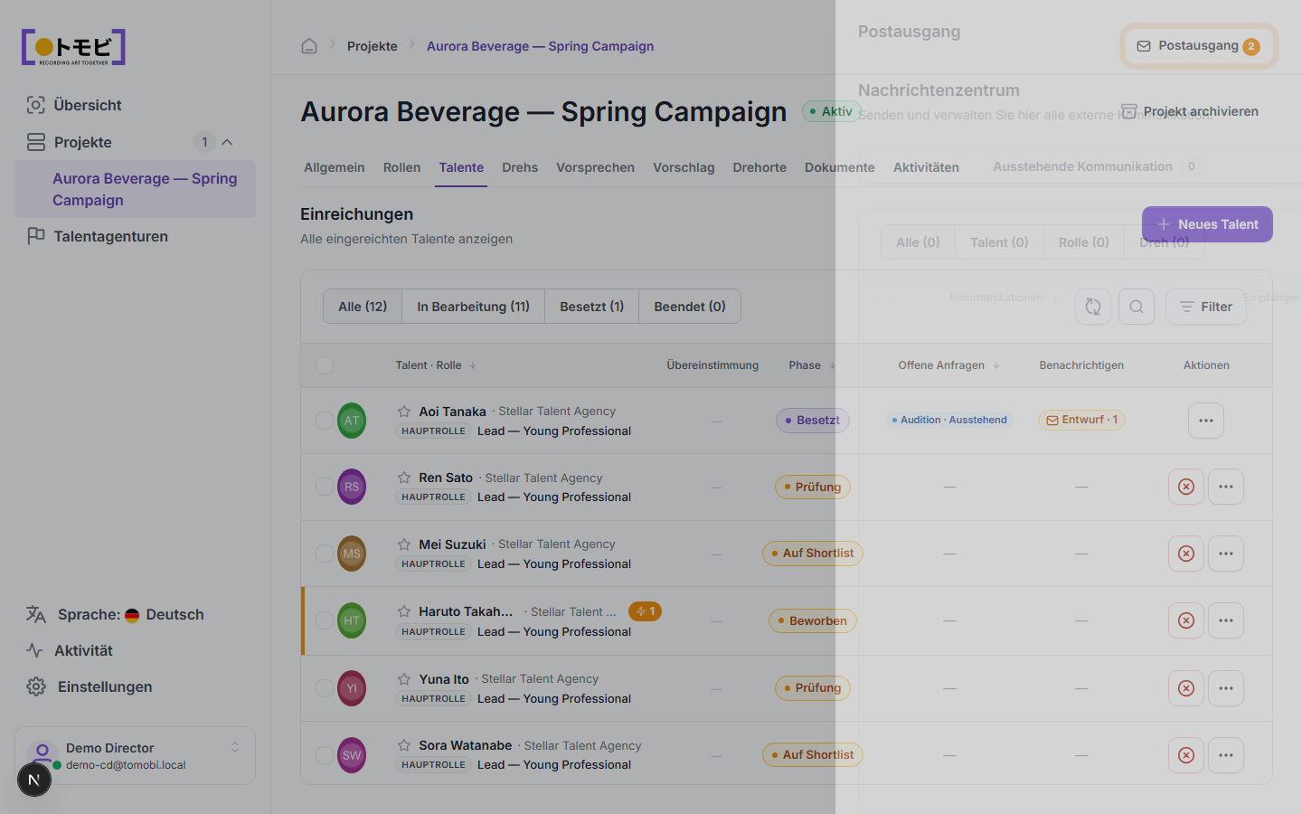Viewport: 1302px width, 814px height.
Task: Follow the Projekte breadcrumb link
Action: (373, 46)
